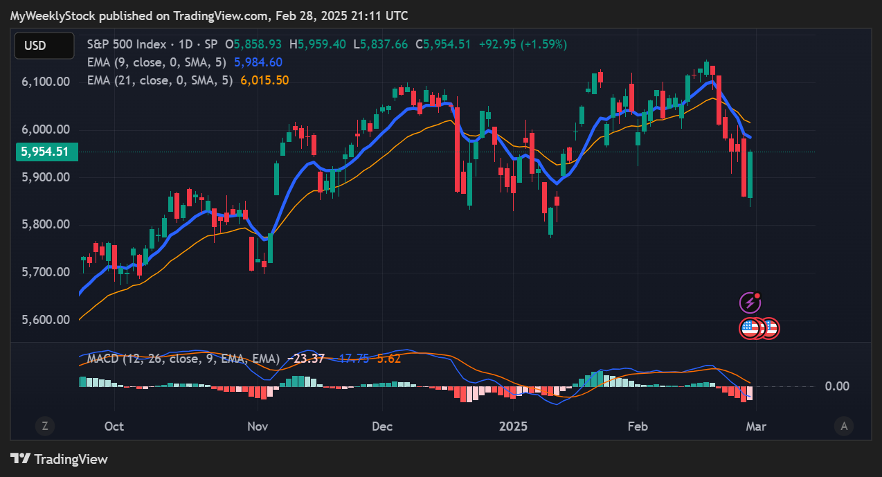Click the 2025 time axis label

tap(514, 426)
